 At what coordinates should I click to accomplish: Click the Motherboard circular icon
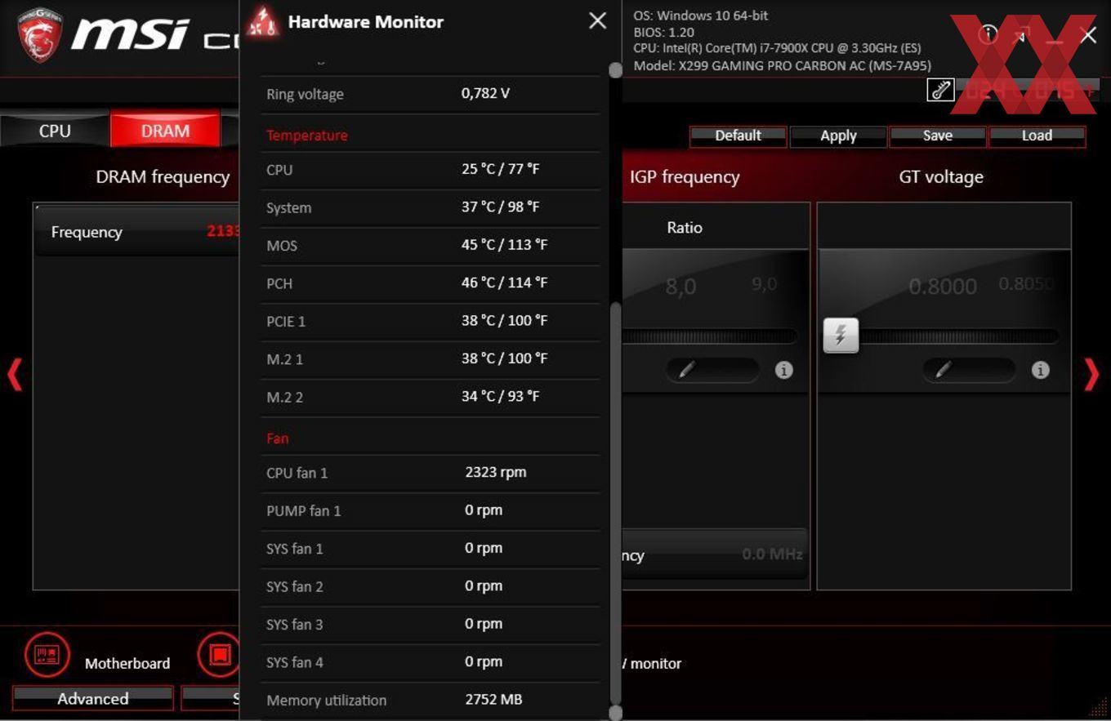47,655
